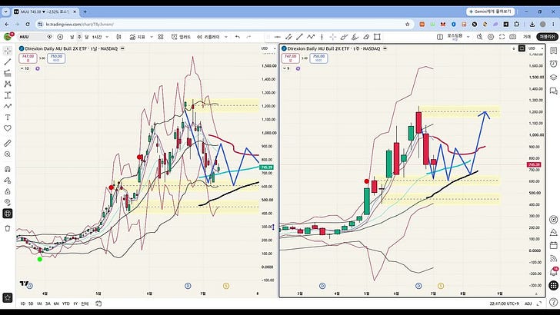Open the go to date calendar icon
This screenshot has width=560, height=315.
click(x=98, y=303)
